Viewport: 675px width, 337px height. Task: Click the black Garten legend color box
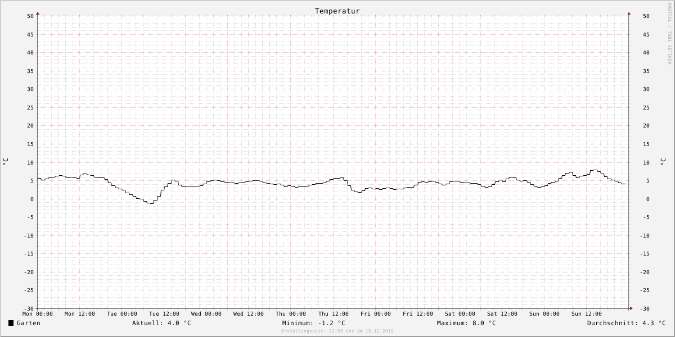click(11, 323)
